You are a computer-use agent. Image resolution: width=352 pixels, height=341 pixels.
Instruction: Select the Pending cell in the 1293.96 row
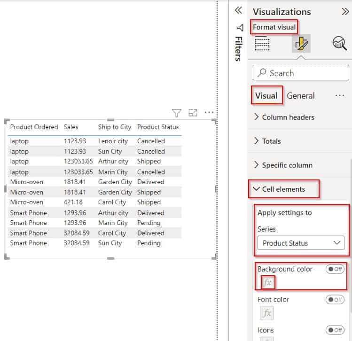point(149,223)
